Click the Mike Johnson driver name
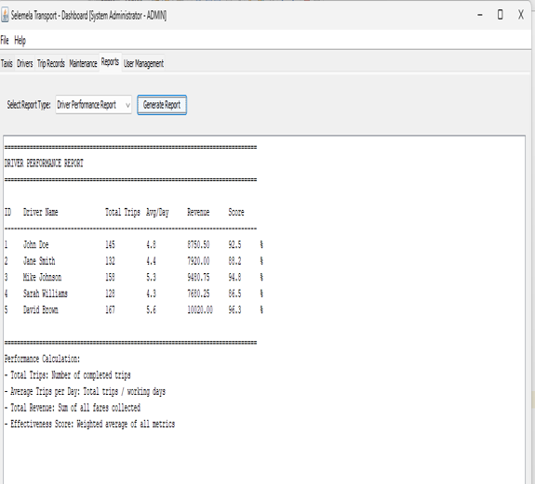Screen dimensions: 535x484 pos(42,277)
